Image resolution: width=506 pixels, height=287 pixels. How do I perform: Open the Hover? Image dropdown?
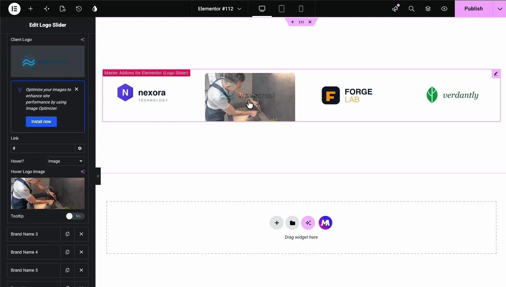66,161
